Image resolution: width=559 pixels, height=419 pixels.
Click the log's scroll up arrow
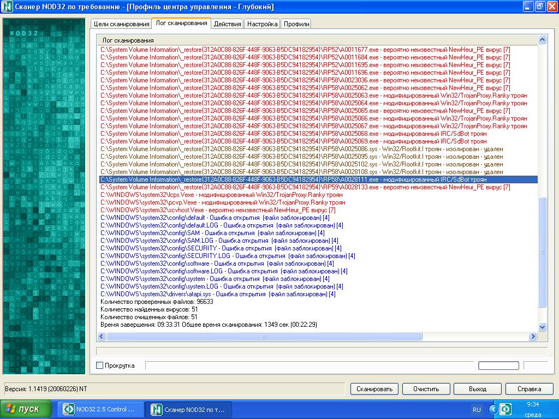tap(542, 39)
